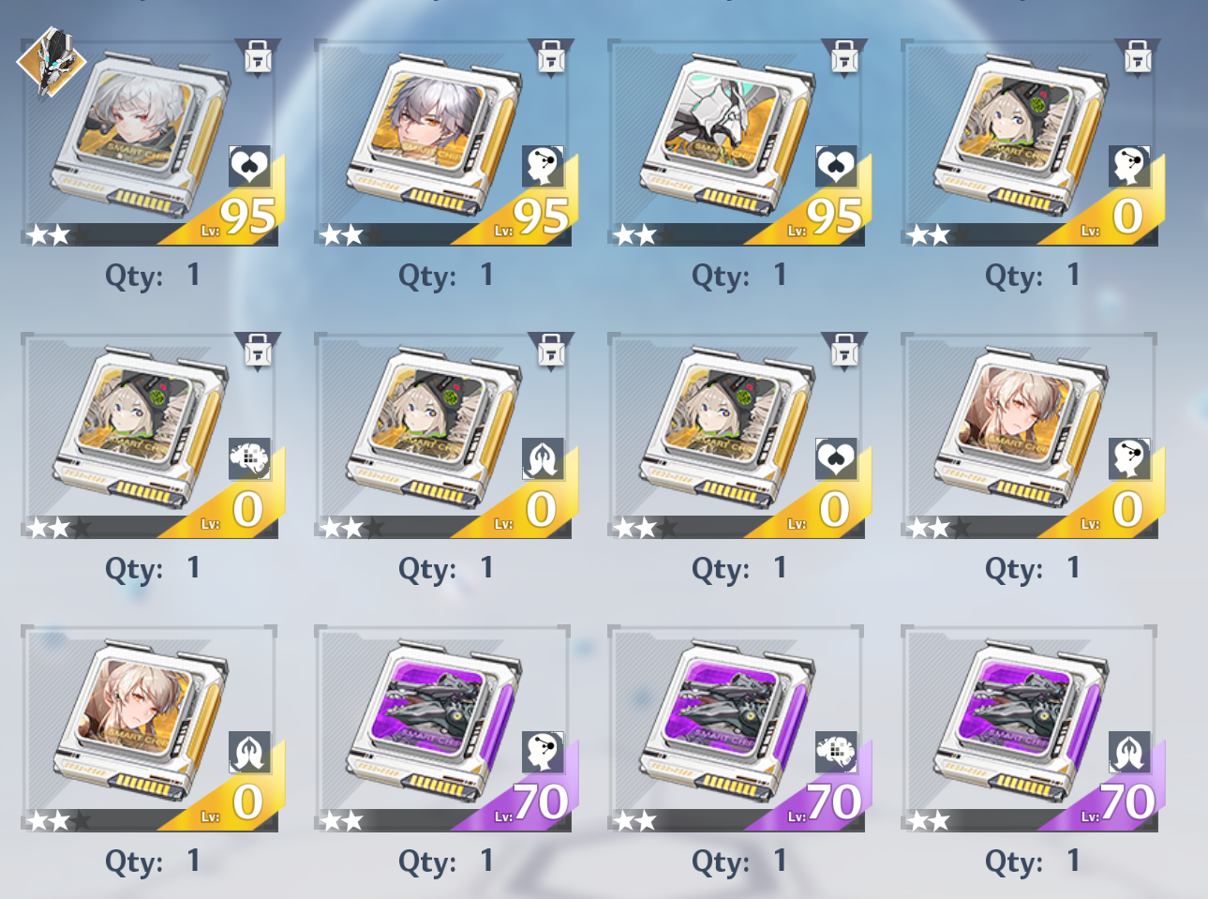Toggle lock on silver-haired Lv 95 chip
Screen dimensions: 1208x899
(551, 58)
